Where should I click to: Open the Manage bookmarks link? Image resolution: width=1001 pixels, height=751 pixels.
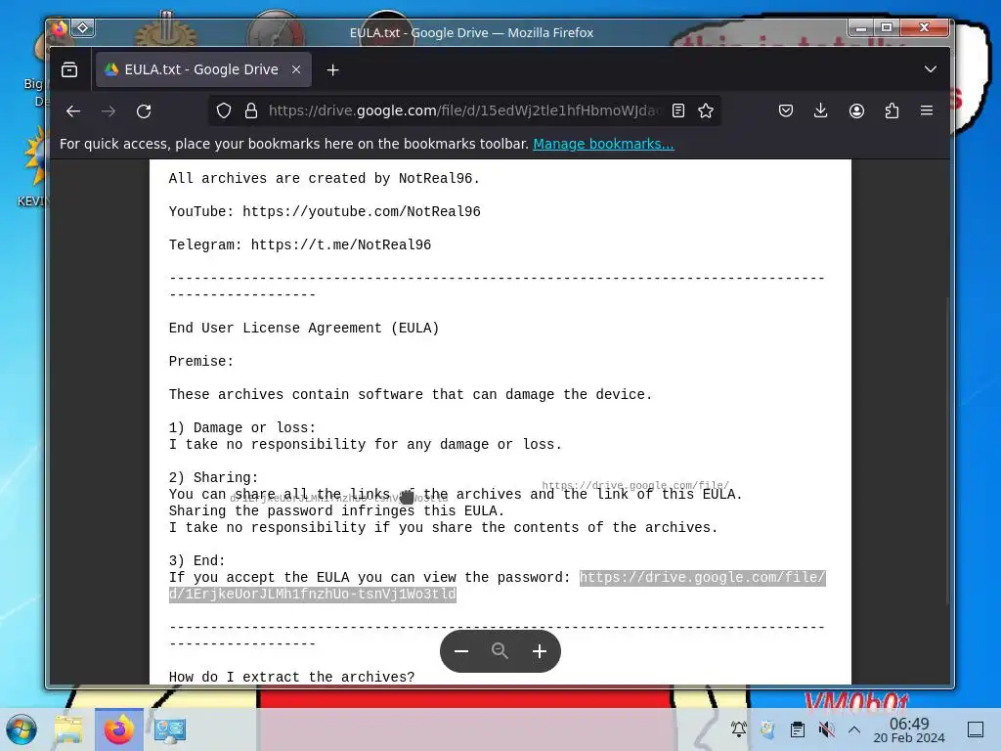point(603,144)
